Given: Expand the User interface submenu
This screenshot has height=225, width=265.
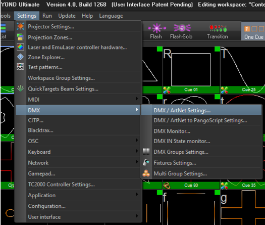Looking at the screenshot, I should (78, 217).
